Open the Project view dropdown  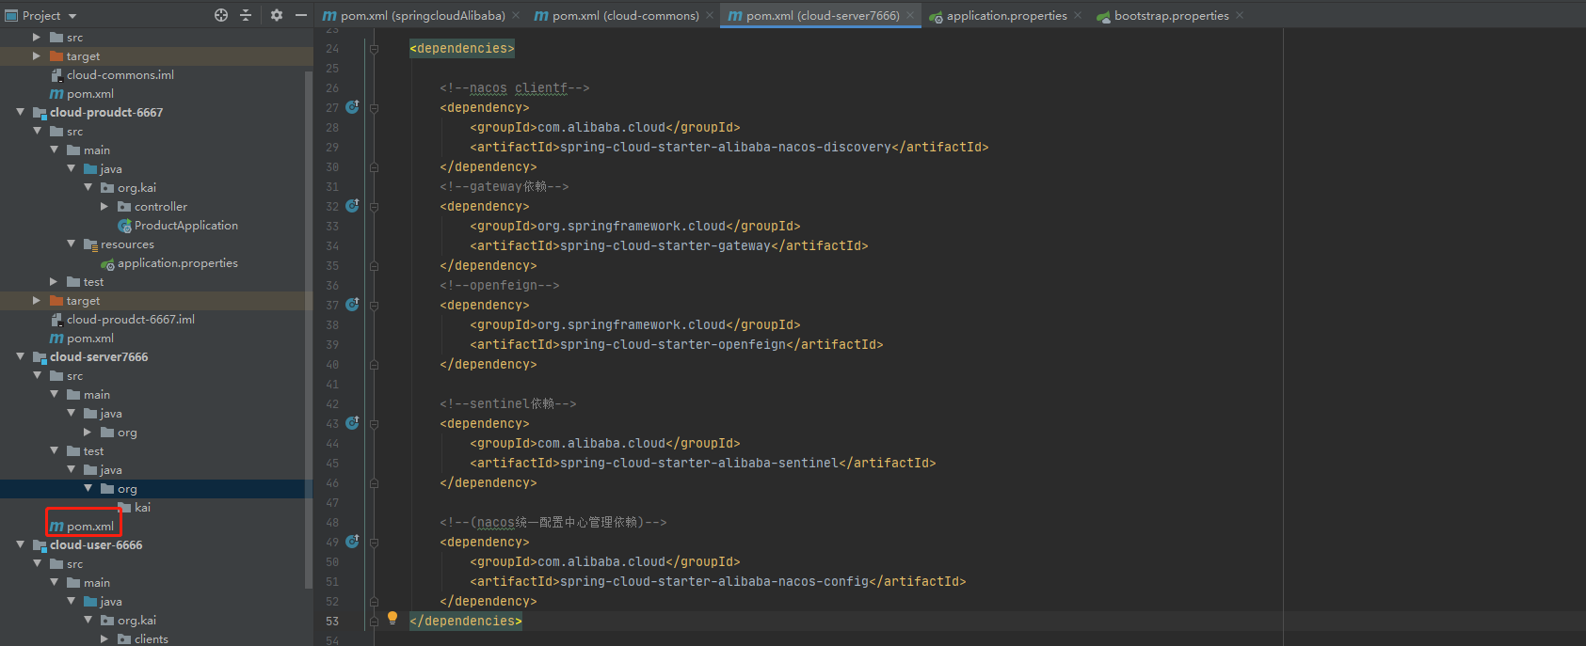click(x=72, y=16)
